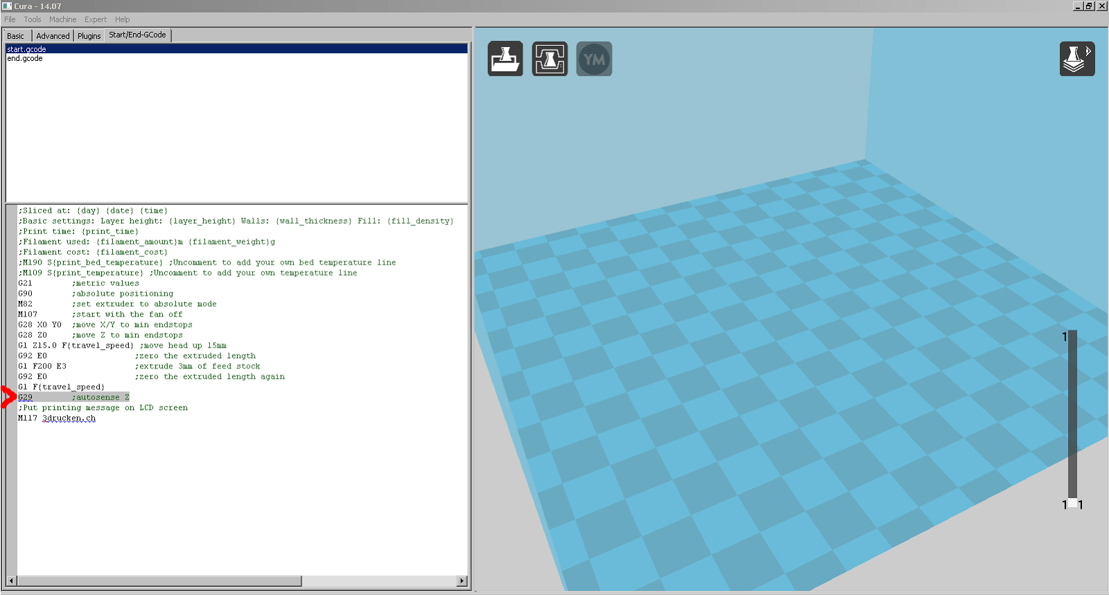This screenshot has width=1109, height=595.
Task: Open the File menu
Action: 10,19
